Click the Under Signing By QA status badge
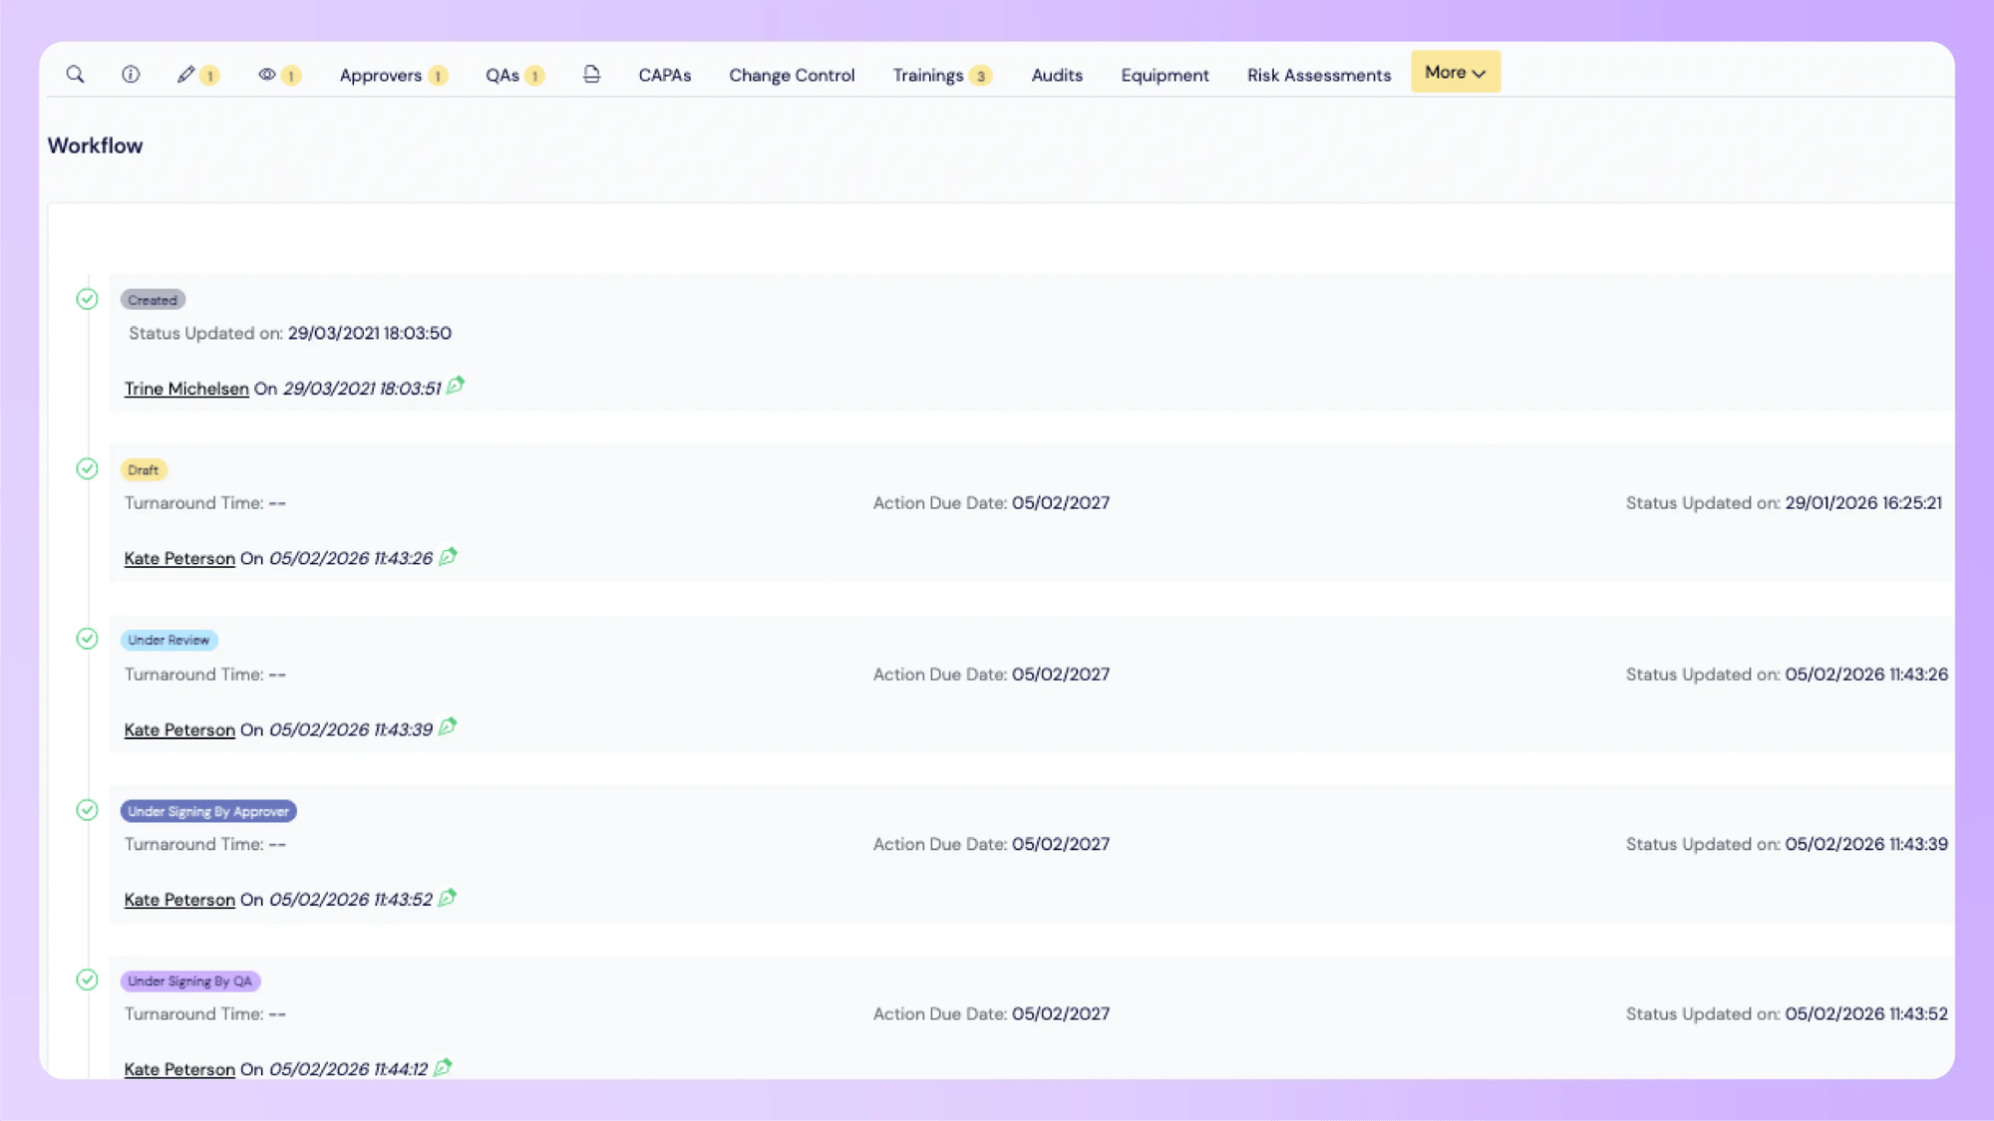The width and height of the screenshot is (1994, 1121). (x=189, y=981)
